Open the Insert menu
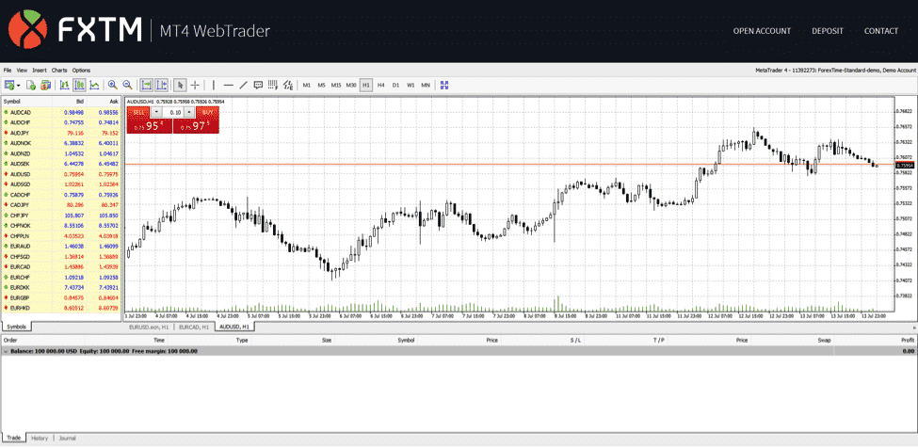This screenshot has height=448, width=918. (x=40, y=71)
